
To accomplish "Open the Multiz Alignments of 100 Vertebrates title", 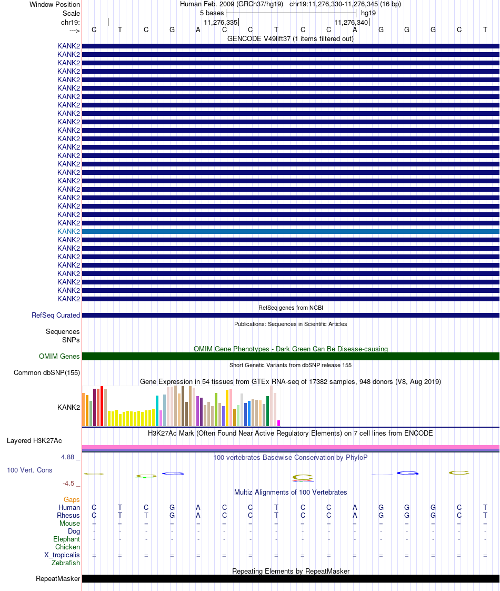I will pyautogui.click(x=291, y=492).
